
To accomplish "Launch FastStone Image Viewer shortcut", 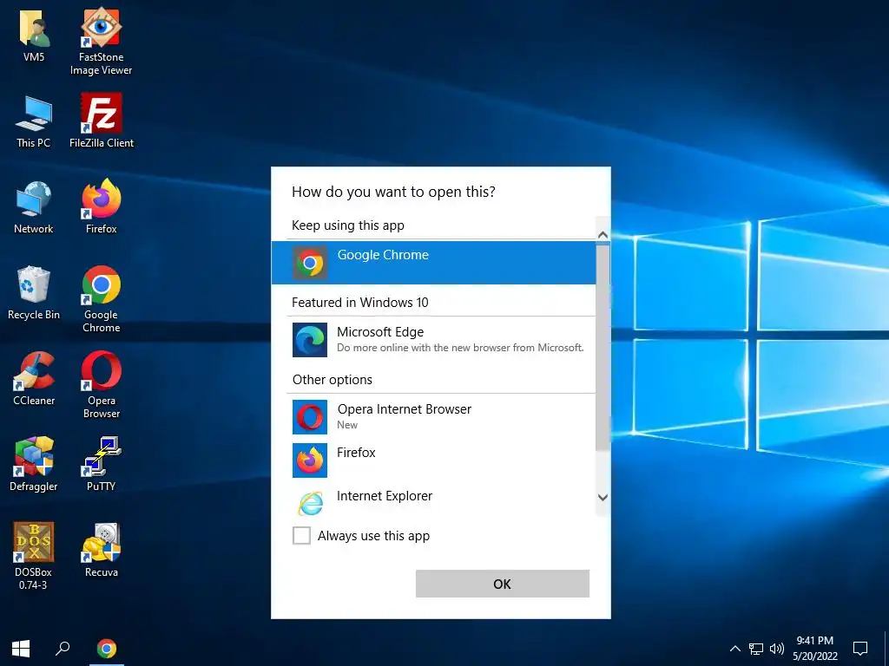I will pyautogui.click(x=101, y=41).
